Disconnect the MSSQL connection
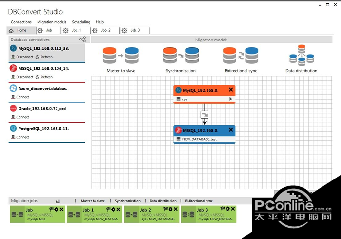Image resolution: width=341 pixels, height=239 pixels. tap(22, 77)
